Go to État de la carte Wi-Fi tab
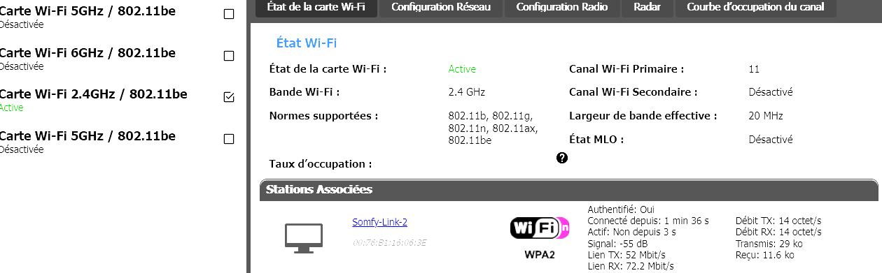Image resolution: width=882 pixels, height=273 pixels. pos(316,8)
